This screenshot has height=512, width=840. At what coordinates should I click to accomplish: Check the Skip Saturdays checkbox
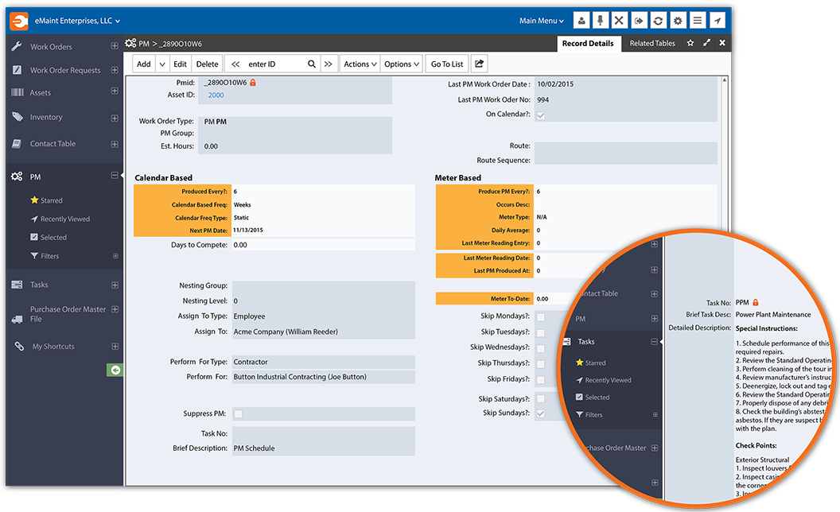click(x=541, y=398)
